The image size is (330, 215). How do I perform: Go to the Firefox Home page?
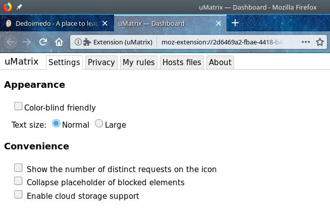[59, 42]
